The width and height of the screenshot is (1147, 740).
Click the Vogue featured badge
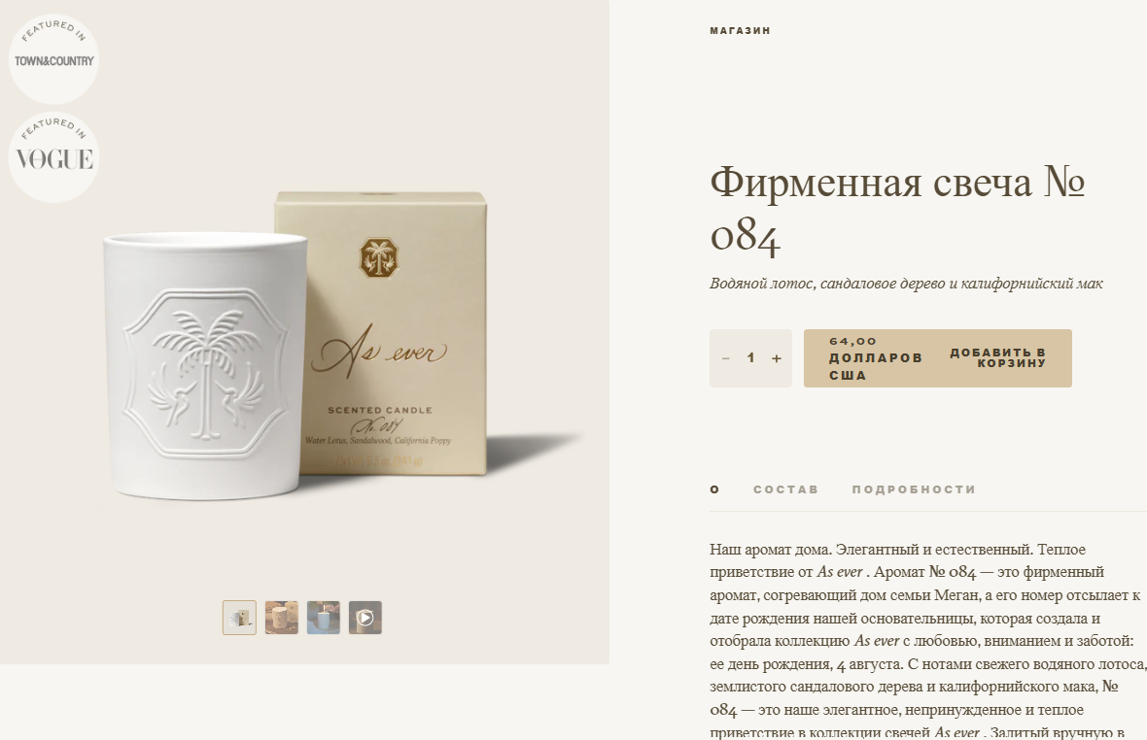[x=53, y=156]
